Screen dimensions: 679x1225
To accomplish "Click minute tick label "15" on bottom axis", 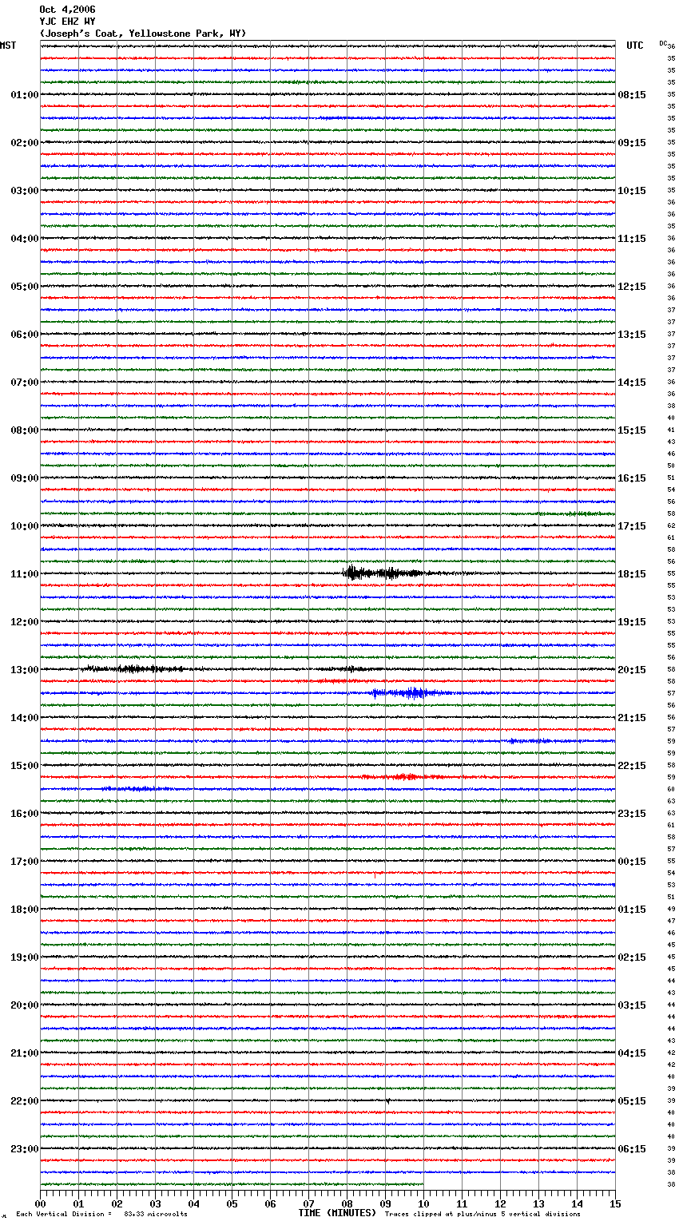I will (615, 1203).
